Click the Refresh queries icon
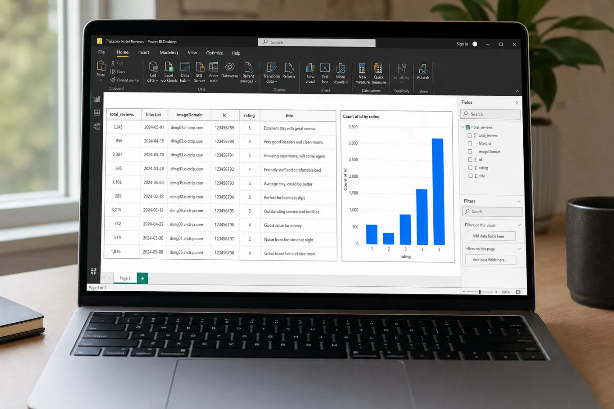This screenshot has height=409, width=614. (x=289, y=67)
